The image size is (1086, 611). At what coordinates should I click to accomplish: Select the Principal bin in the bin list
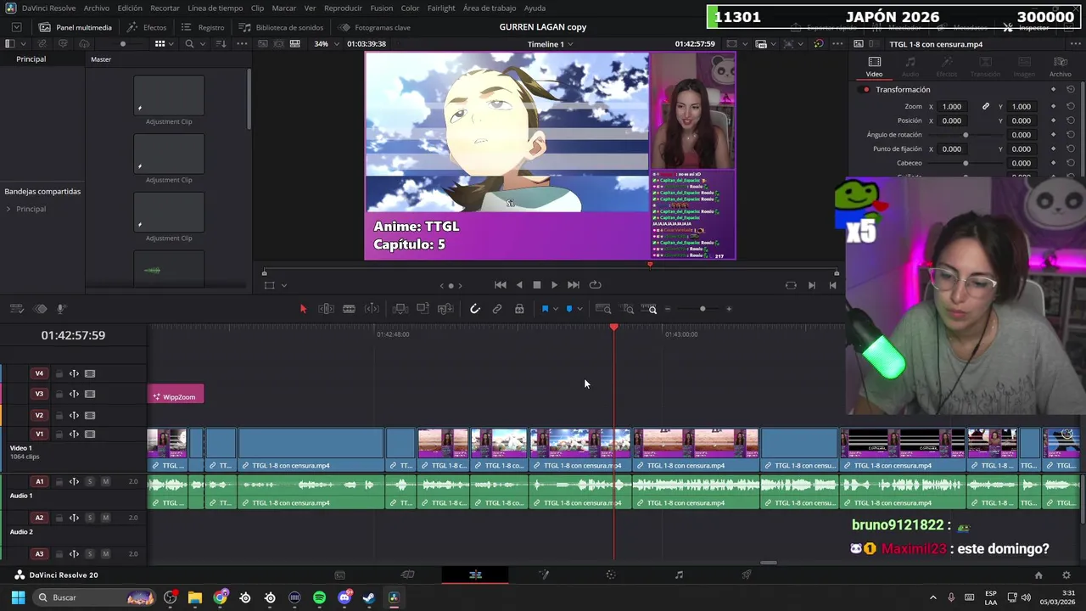point(31,59)
